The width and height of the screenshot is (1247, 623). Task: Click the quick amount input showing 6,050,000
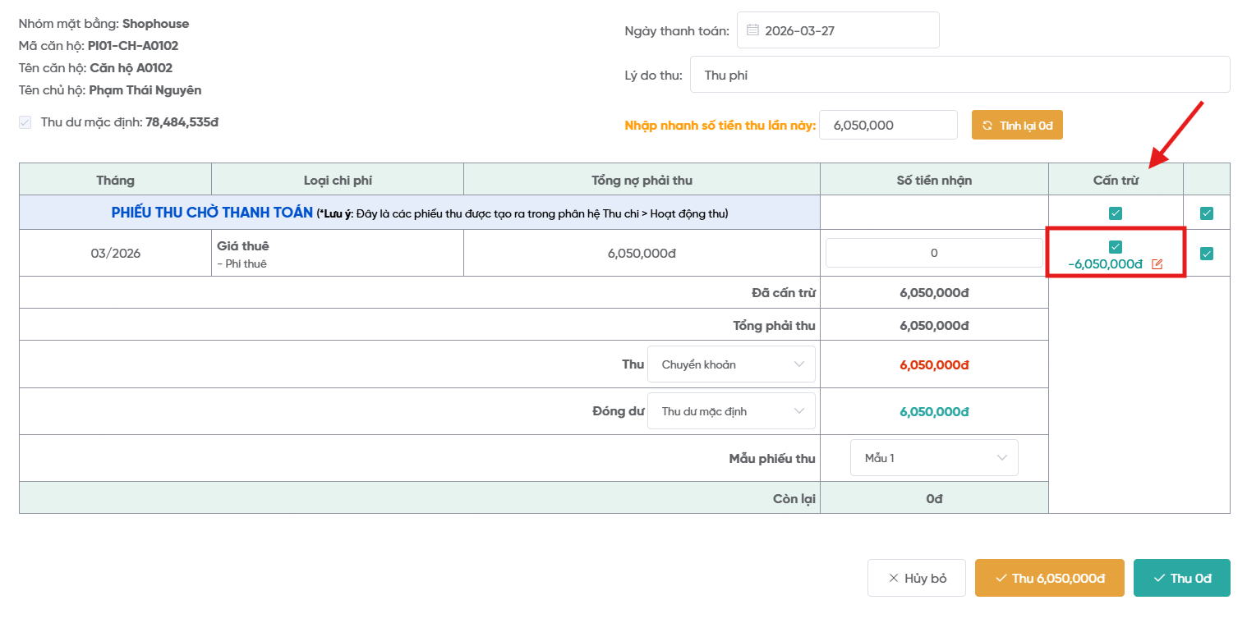tap(887, 126)
